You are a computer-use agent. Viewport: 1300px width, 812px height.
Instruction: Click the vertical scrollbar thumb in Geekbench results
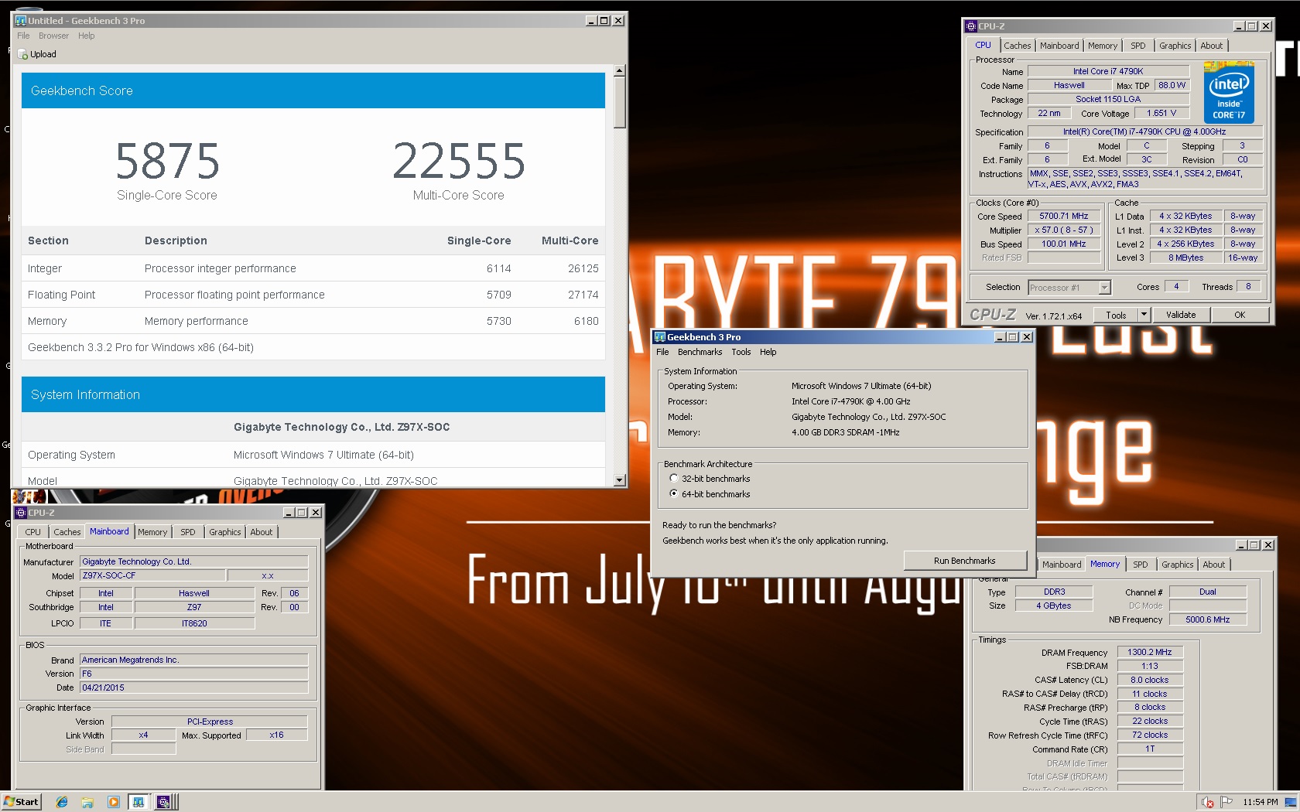[x=619, y=102]
